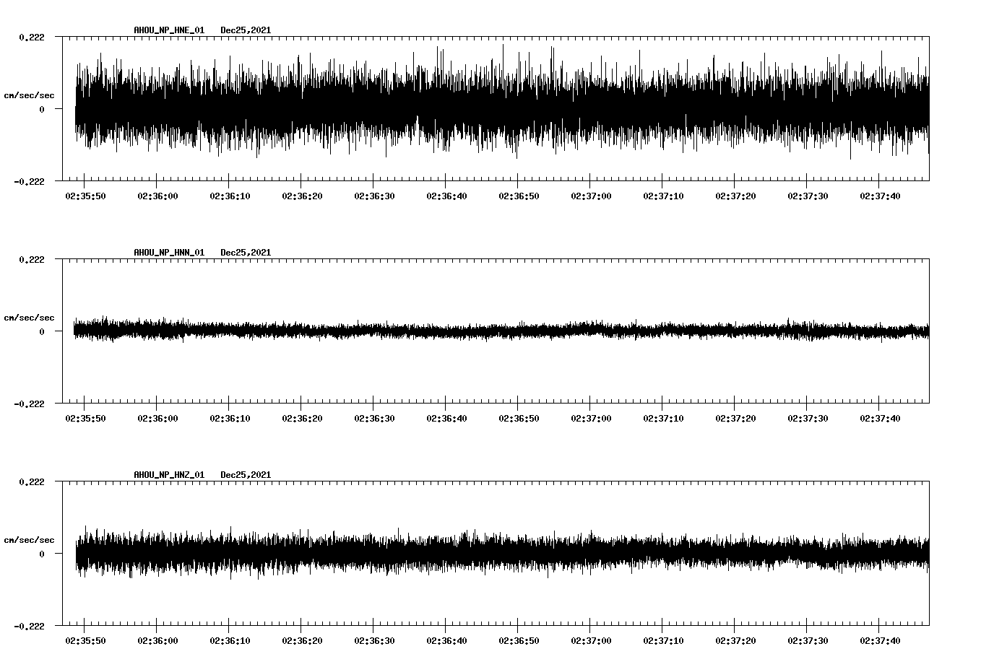The image size is (981, 667).
Task: Click the 02:36:40 time label on HNZ plot
Action: coord(446,641)
